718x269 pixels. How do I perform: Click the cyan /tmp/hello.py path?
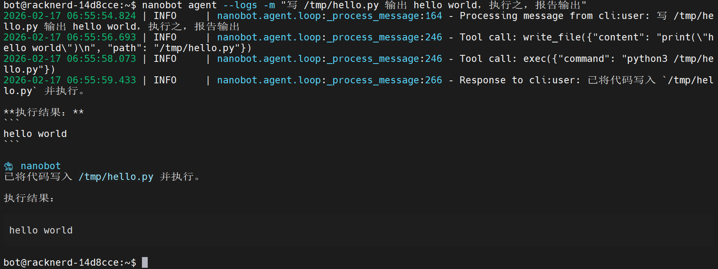(116, 177)
